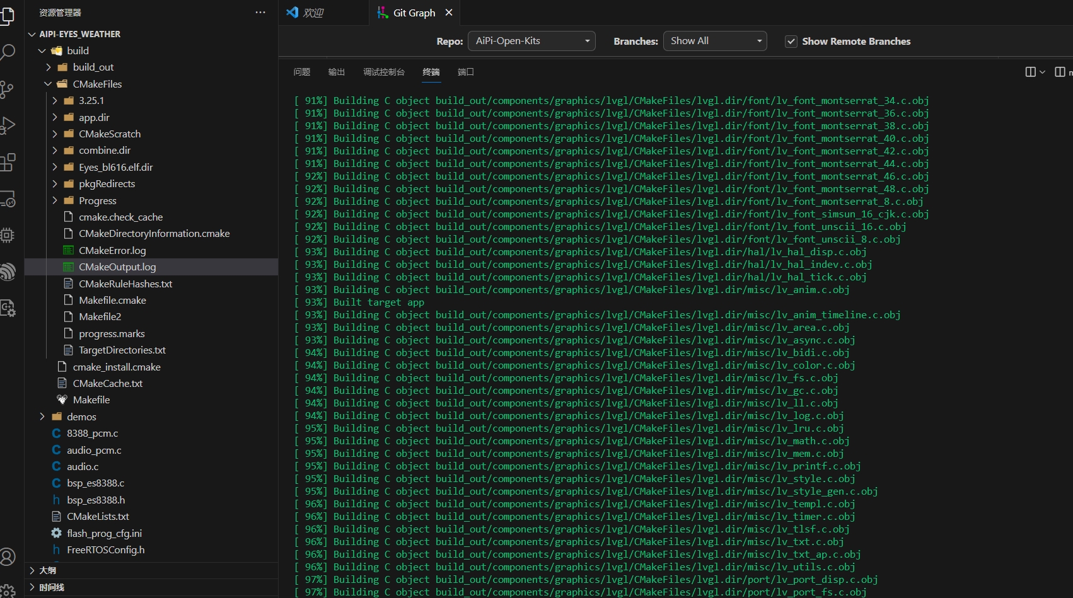Open bsp_es8388.h header file
The height and width of the screenshot is (598, 1073).
pos(151,500)
